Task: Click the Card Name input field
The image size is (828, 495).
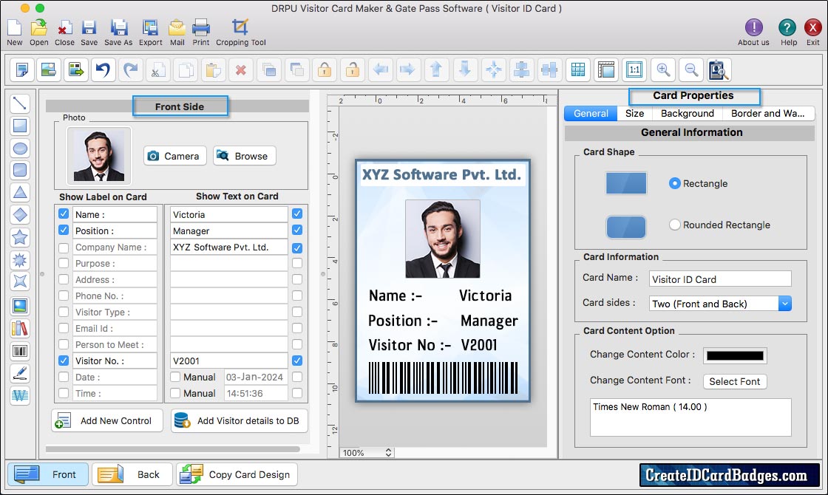Action: click(x=720, y=279)
